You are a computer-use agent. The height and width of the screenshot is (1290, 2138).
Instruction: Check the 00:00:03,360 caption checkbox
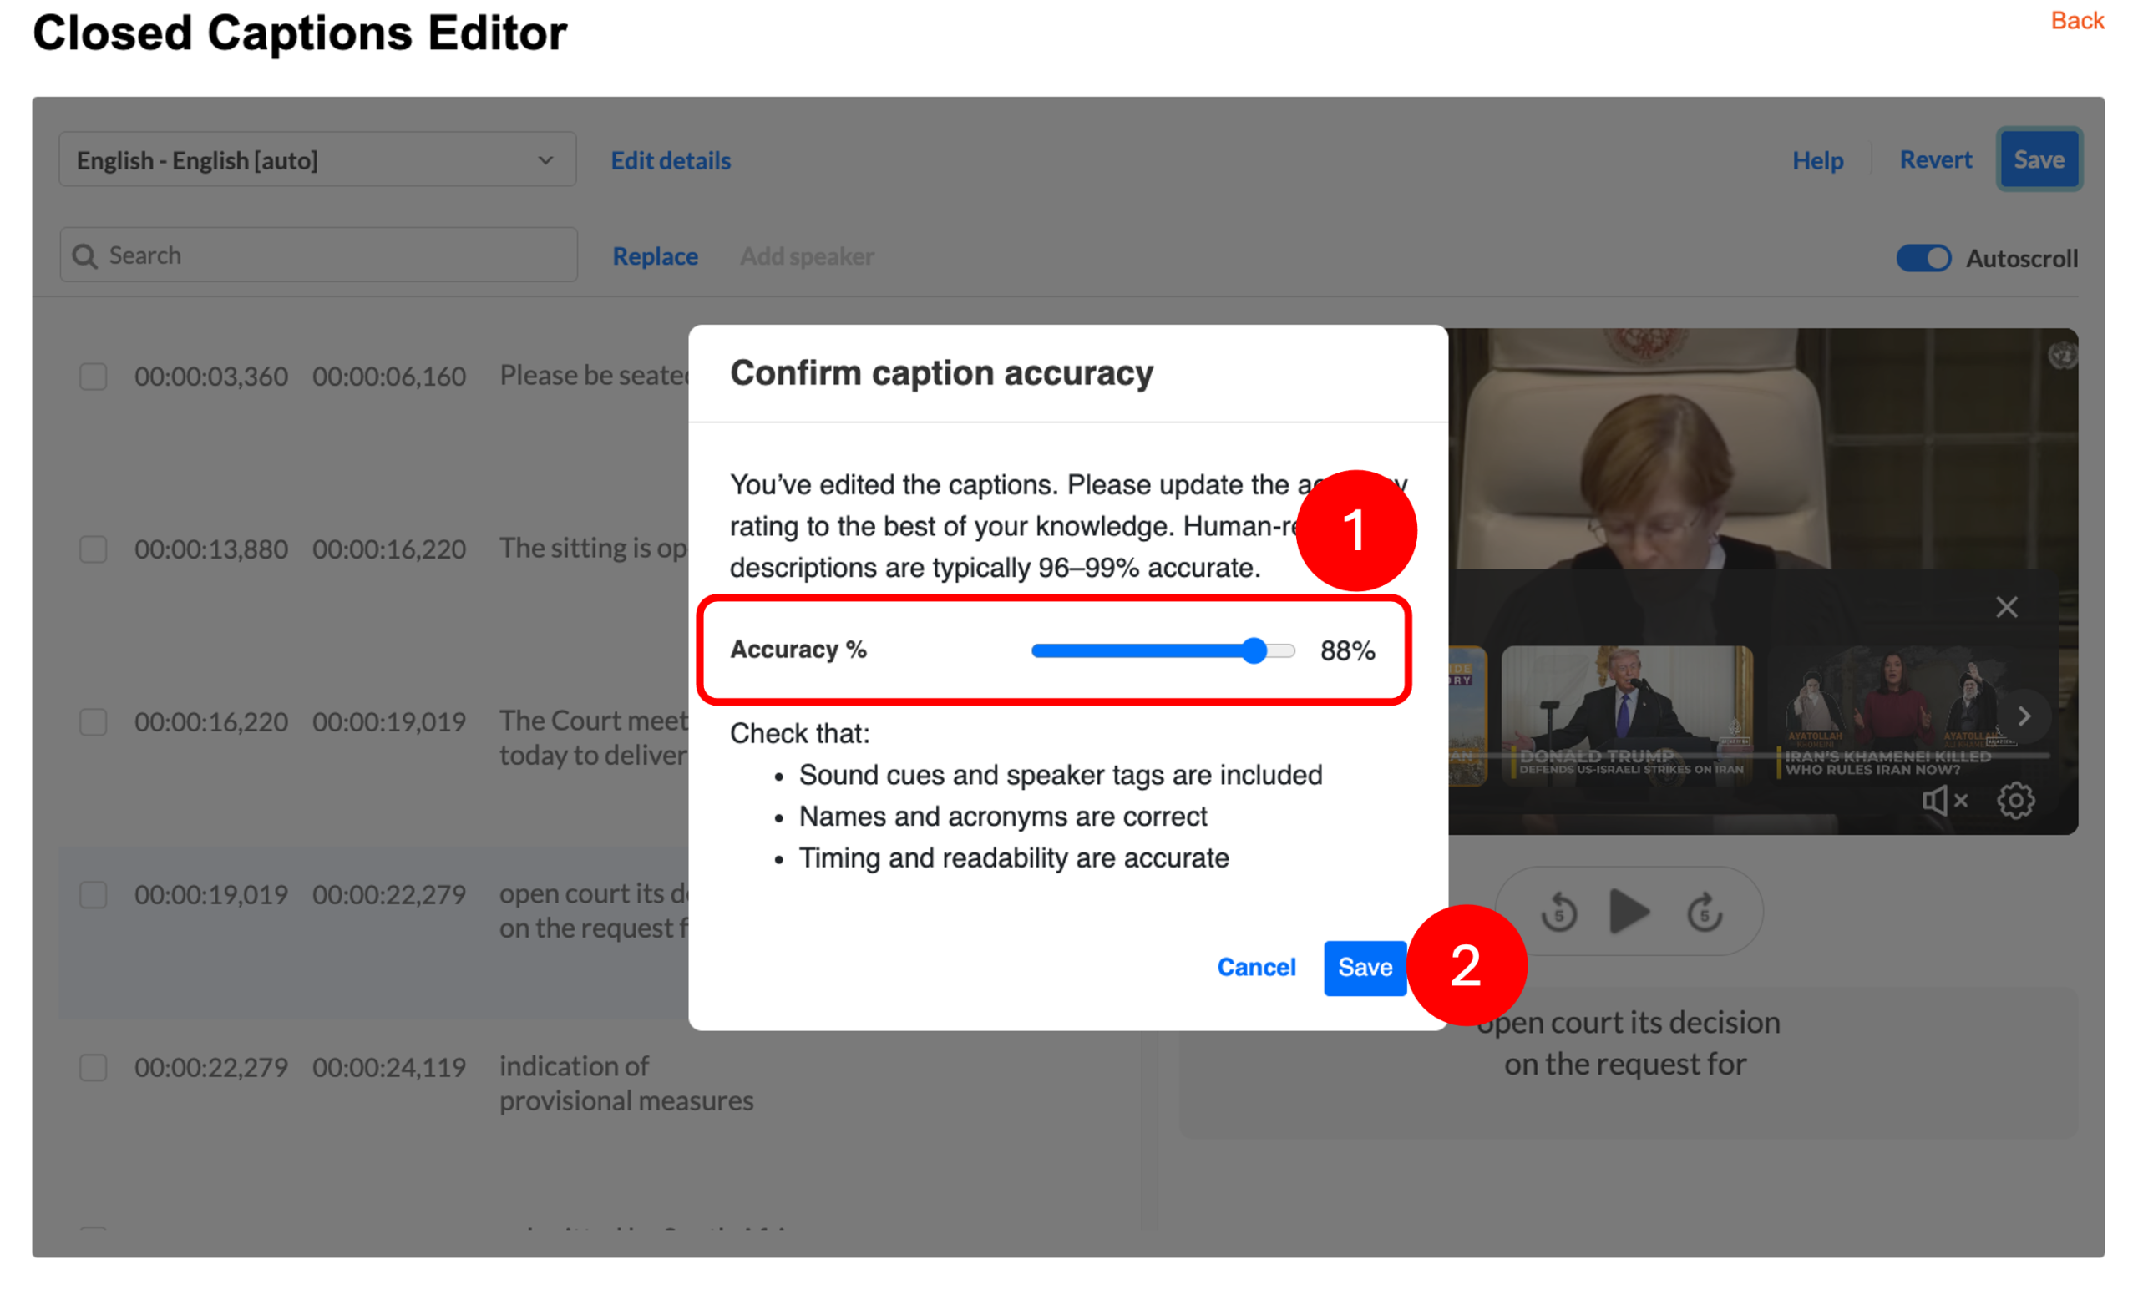point(94,377)
